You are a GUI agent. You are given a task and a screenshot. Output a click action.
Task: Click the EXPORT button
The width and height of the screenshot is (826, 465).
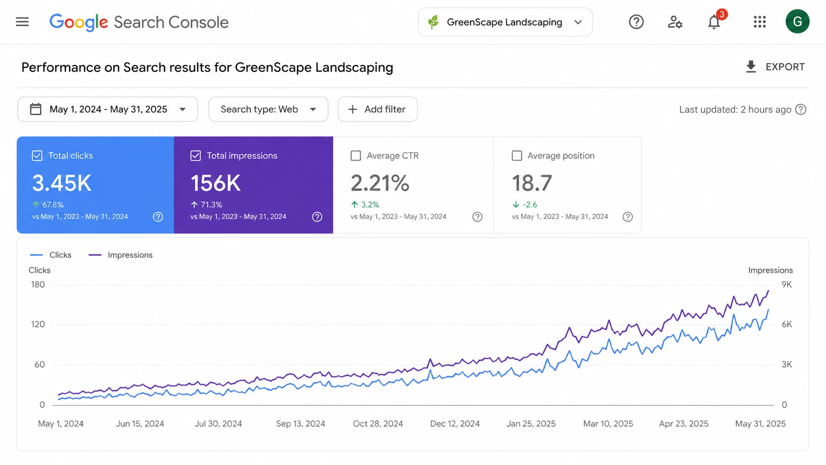pyautogui.click(x=775, y=67)
